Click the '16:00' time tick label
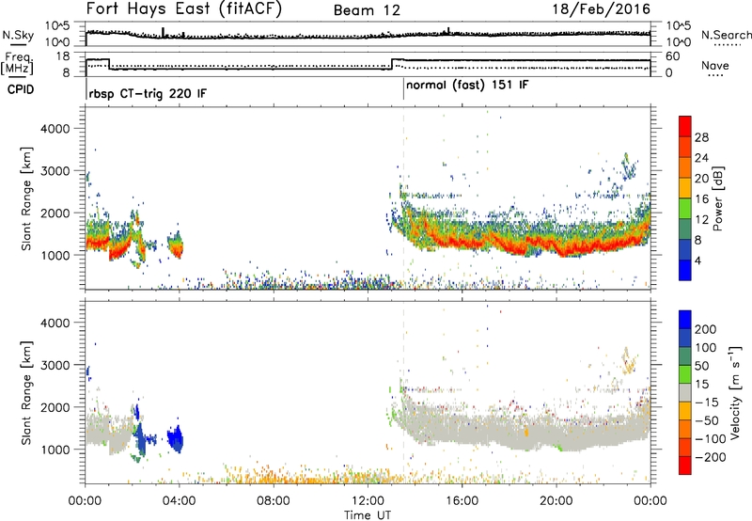 tap(462, 501)
